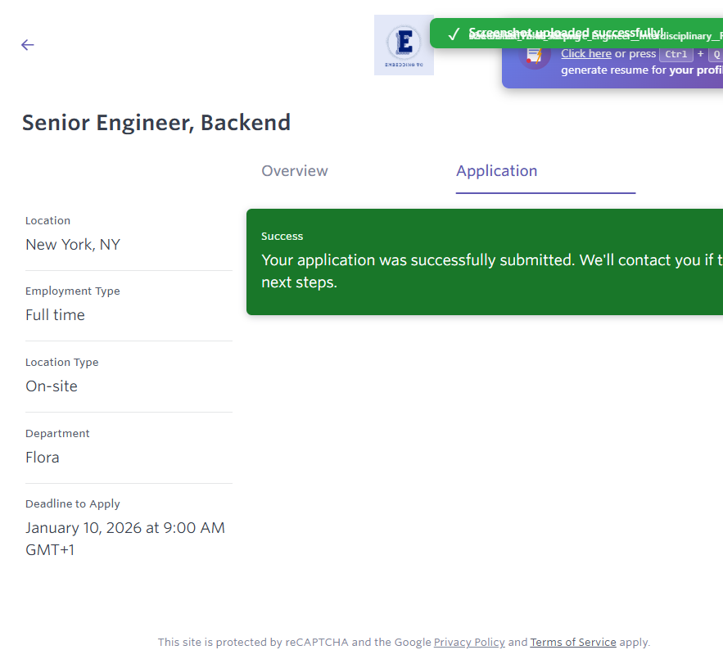Follow the "Click here" resume link
The width and height of the screenshot is (723, 659).
(x=585, y=54)
